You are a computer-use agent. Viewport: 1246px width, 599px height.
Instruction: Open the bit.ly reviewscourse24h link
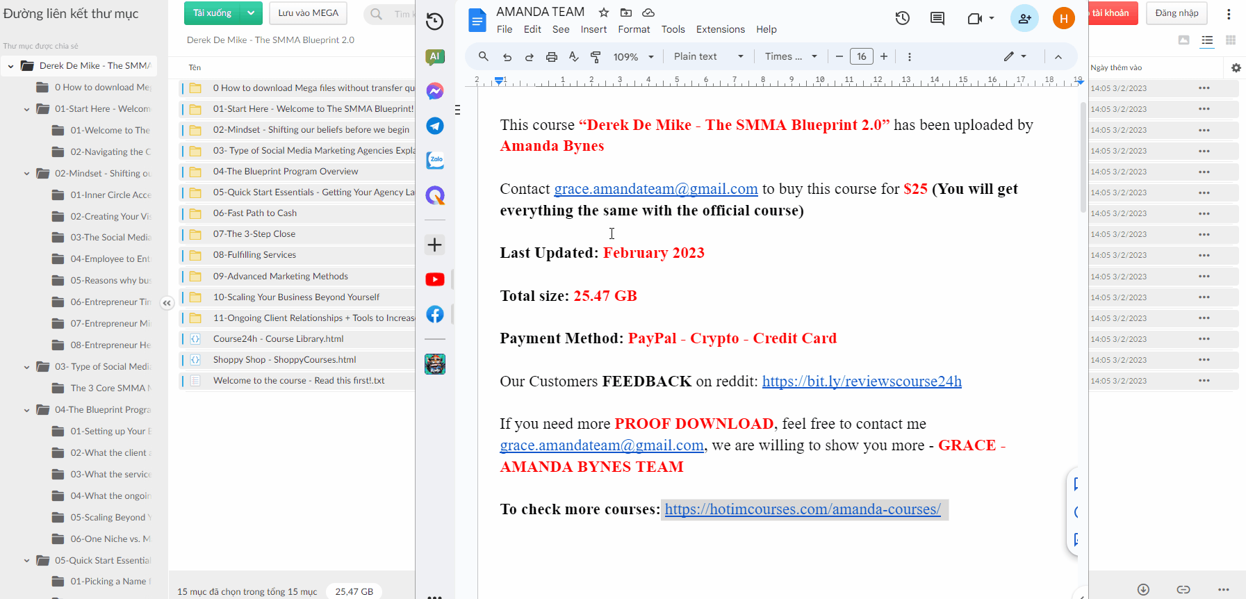click(x=862, y=381)
